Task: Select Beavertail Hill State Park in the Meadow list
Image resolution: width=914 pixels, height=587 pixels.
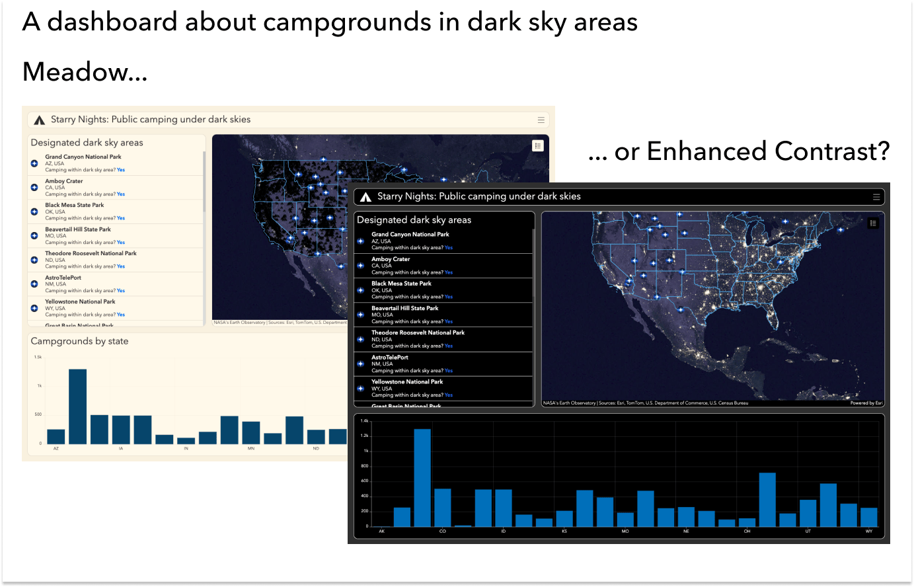Action: tap(116, 236)
